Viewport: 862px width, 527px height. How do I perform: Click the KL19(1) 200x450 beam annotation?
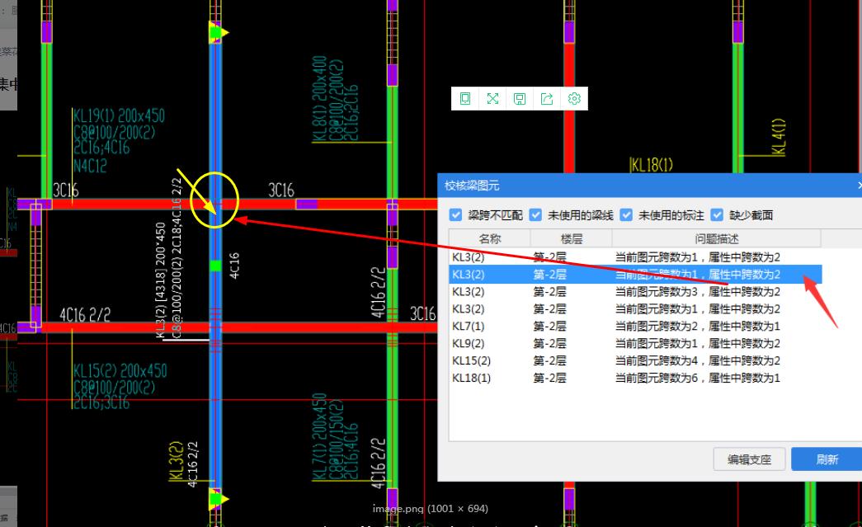pos(119,116)
